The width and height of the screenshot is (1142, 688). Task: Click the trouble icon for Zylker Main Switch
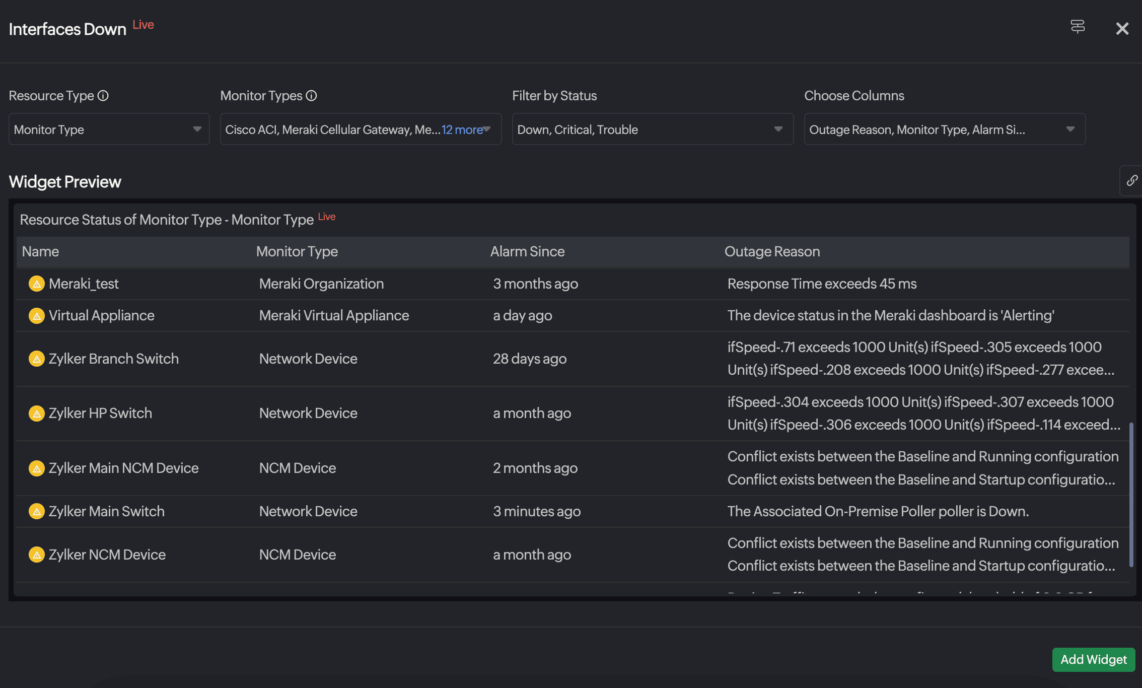(x=36, y=512)
